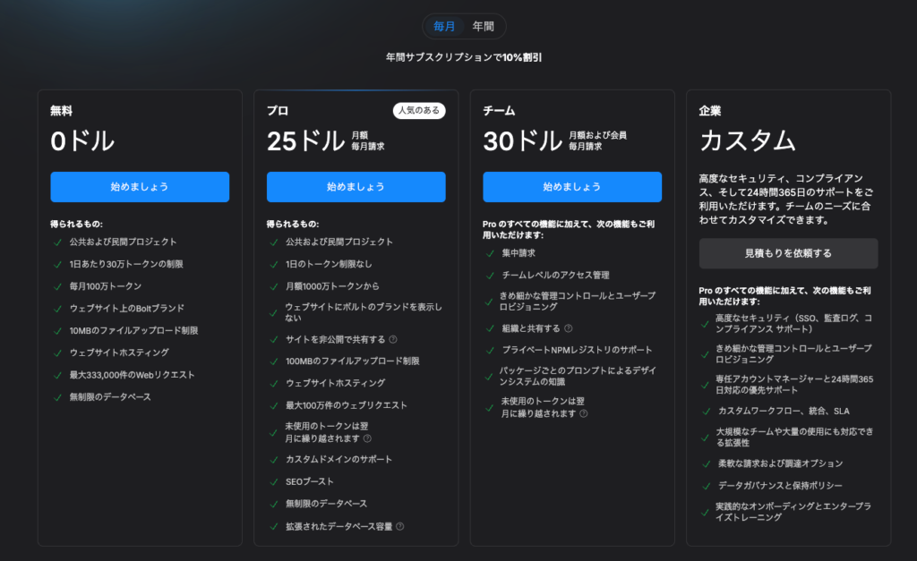Click the 年間サブスクリプションで10%割引 text

[464, 57]
